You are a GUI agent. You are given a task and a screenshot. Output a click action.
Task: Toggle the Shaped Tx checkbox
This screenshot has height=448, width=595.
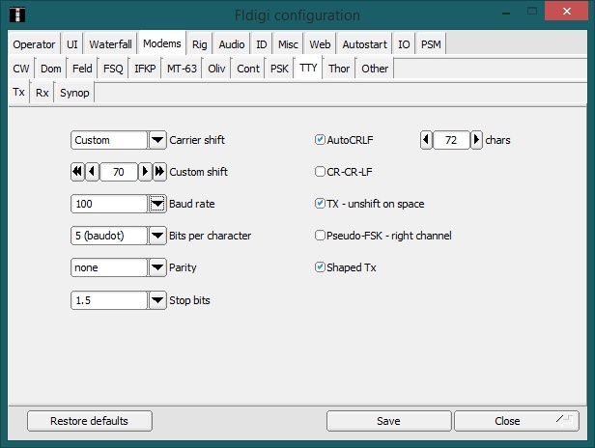tap(320, 267)
